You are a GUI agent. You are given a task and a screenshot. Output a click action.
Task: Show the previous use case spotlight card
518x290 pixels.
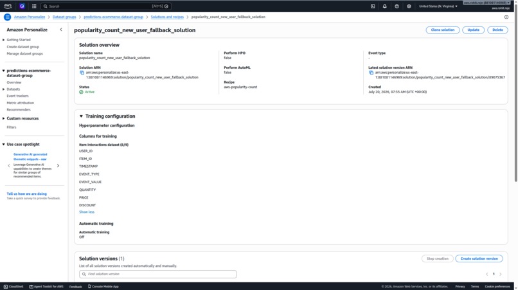tap(9, 166)
